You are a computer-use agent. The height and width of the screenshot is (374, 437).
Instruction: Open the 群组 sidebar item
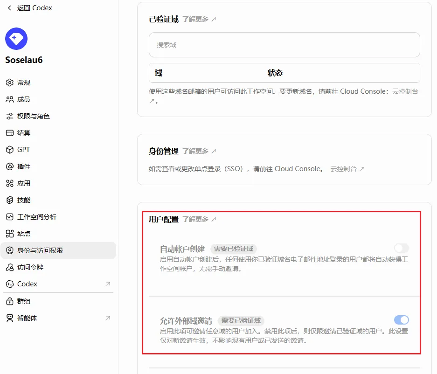tap(58, 301)
